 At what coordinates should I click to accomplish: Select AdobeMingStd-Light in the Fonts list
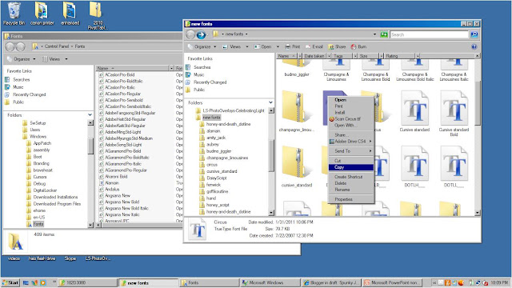click(122, 132)
